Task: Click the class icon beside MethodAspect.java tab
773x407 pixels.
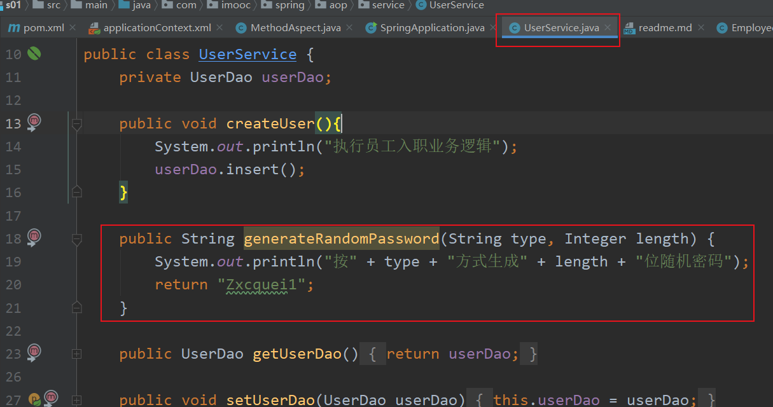Action: pos(240,27)
